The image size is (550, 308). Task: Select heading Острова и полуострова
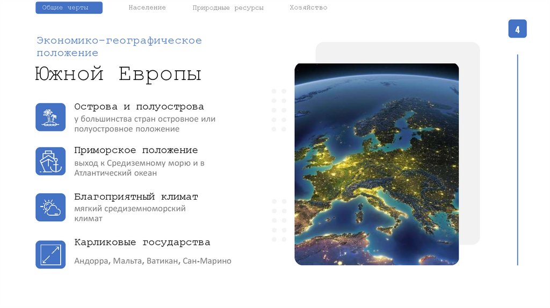pyautogui.click(x=139, y=107)
